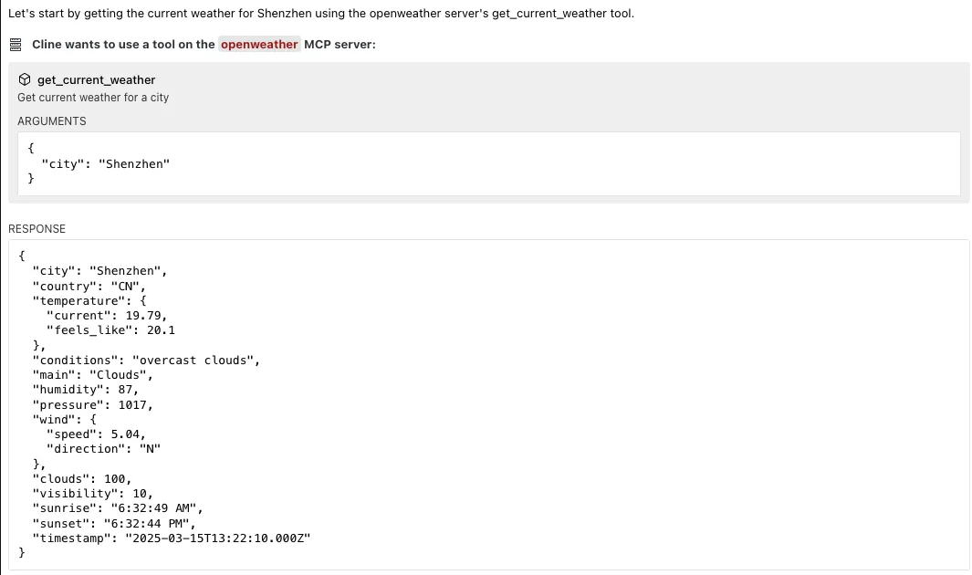The width and height of the screenshot is (972, 575).
Task: Click the MCP server stack icon
Action: 16,45
